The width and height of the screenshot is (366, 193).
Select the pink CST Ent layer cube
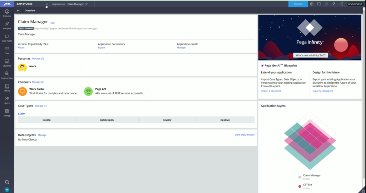click(300, 186)
